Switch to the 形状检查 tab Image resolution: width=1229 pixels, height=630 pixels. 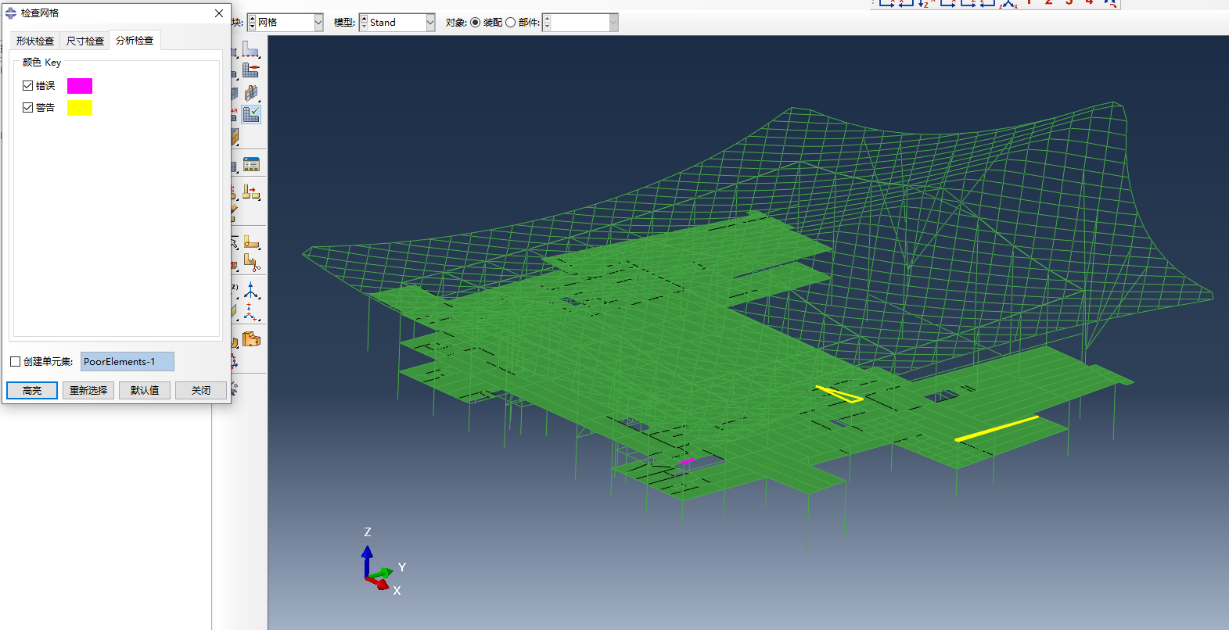[35, 41]
